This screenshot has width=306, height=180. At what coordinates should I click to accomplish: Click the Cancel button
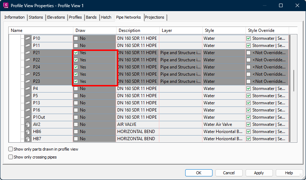point(229,173)
